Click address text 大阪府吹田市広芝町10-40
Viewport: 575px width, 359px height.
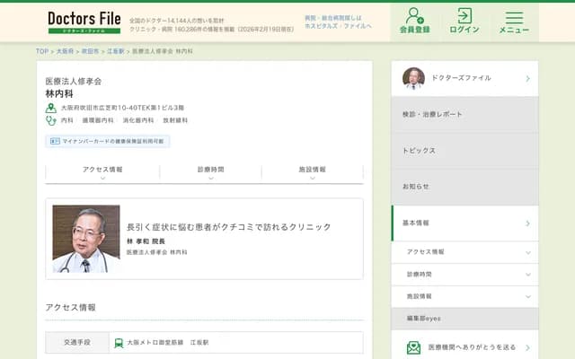coord(122,108)
